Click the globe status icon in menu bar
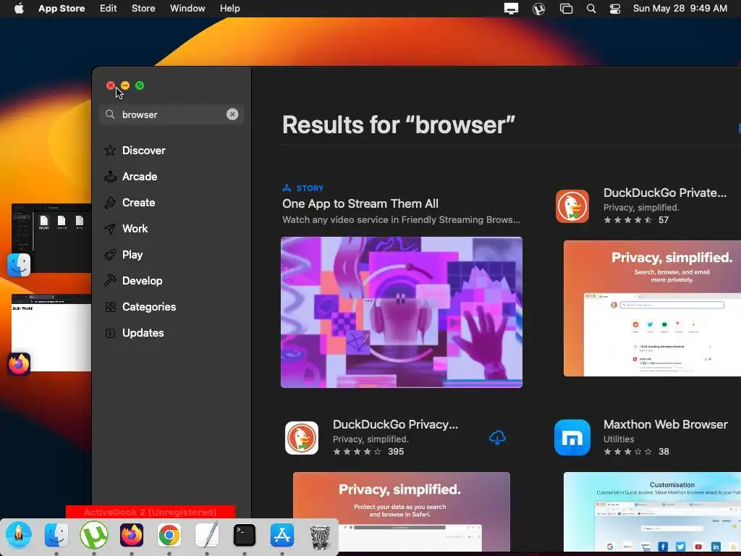The height and width of the screenshot is (556, 741). coord(538,9)
